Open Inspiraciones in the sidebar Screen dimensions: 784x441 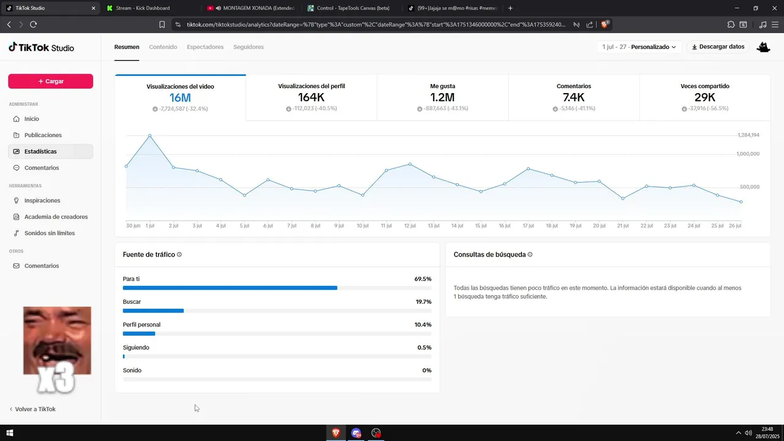click(x=50, y=200)
